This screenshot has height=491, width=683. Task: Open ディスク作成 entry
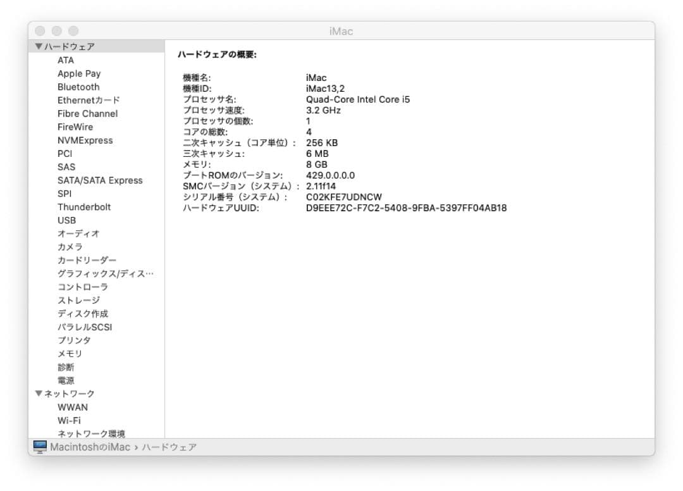83,314
